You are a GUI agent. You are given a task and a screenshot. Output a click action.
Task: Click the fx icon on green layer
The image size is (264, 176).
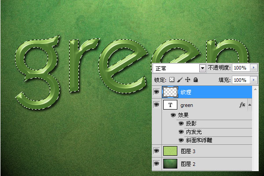[x=242, y=105]
